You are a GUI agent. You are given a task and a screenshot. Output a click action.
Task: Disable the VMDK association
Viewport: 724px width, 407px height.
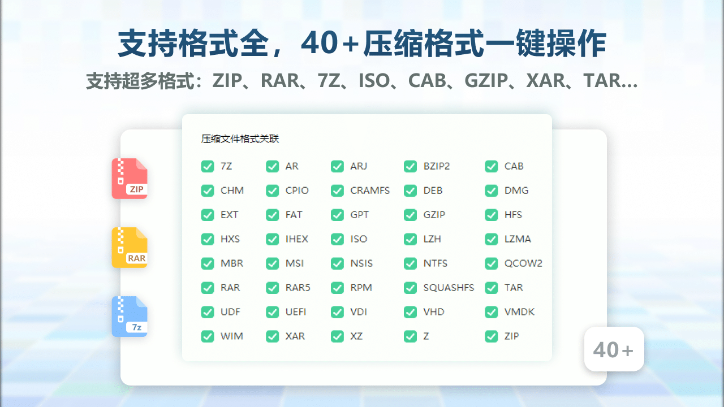(x=491, y=312)
